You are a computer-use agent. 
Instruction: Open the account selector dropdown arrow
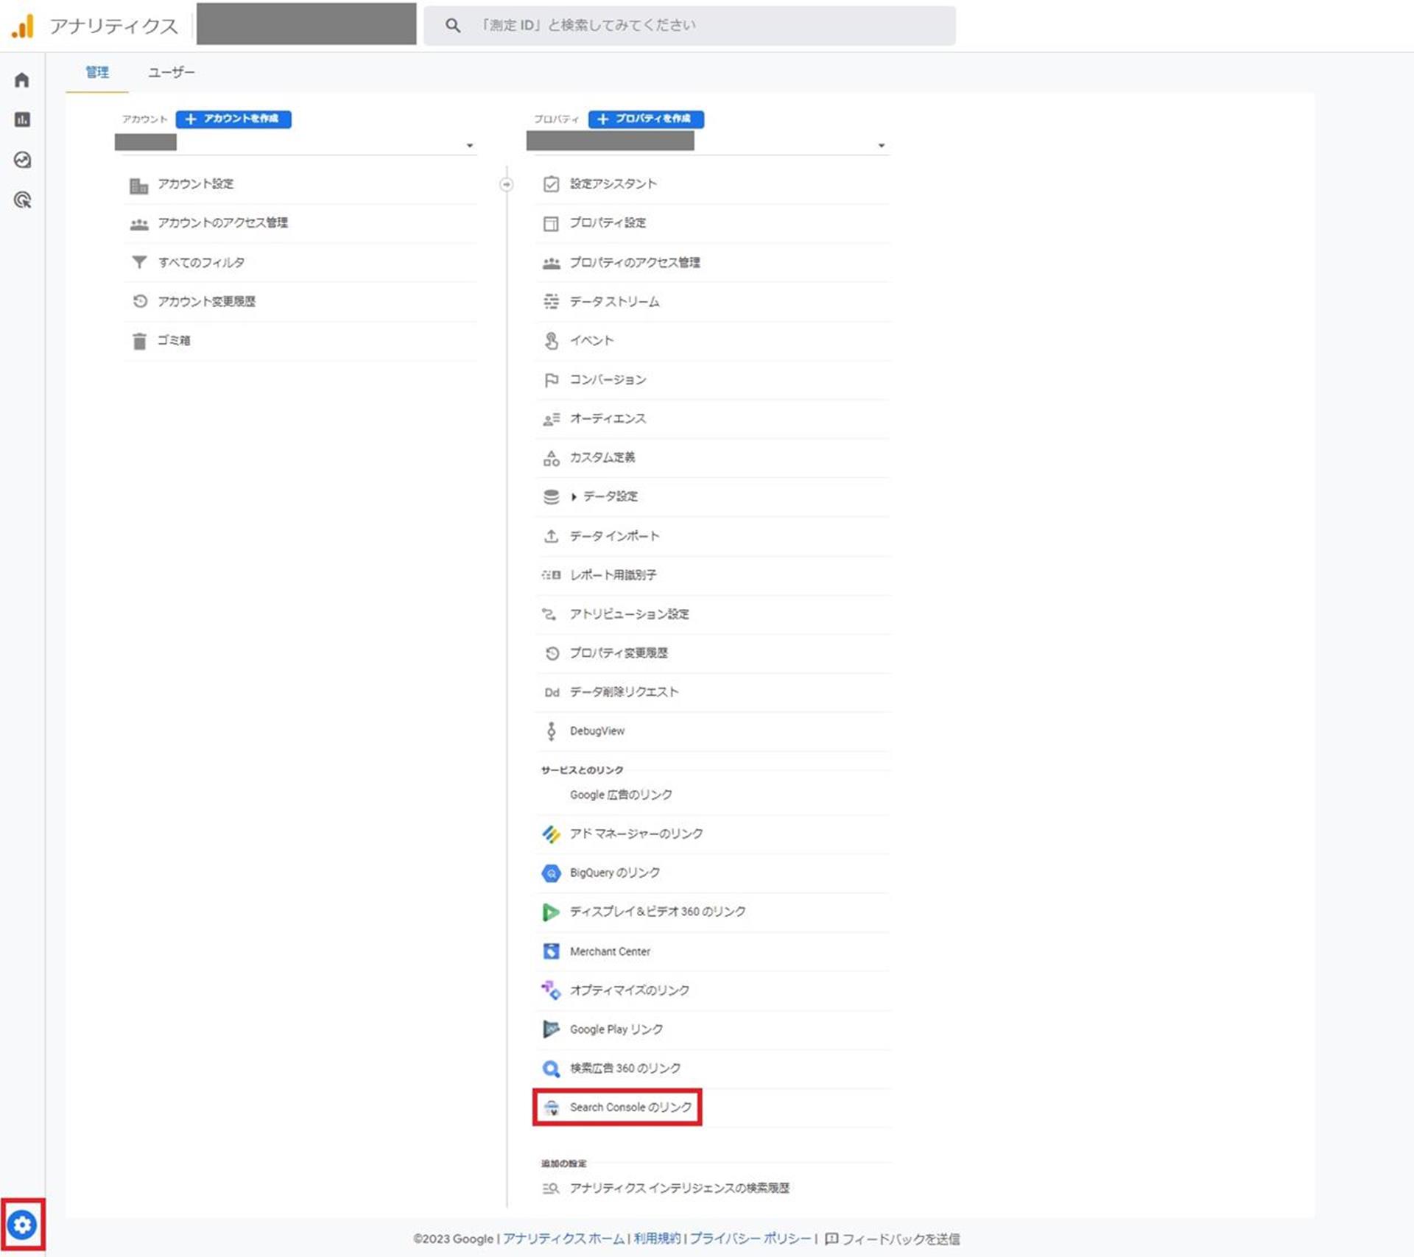(470, 146)
